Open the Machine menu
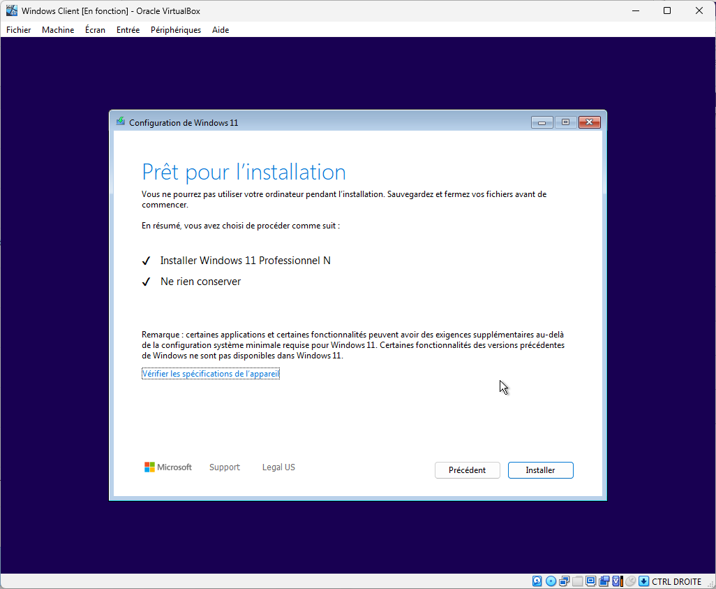The height and width of the screenshot is (589, 716). pos(58,30)
